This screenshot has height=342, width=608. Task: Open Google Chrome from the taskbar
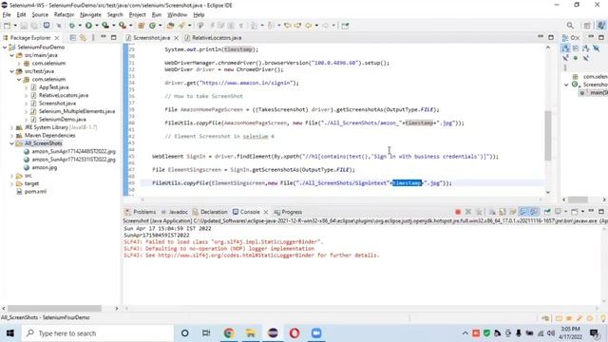coord(229,333)
